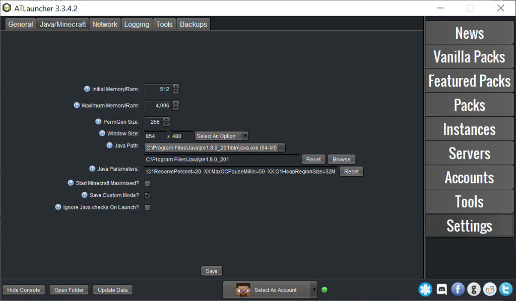This screenshot has height=301, width=516.
Task: Increase PermGen Size with the up arrow
Action: pos(166,120)
